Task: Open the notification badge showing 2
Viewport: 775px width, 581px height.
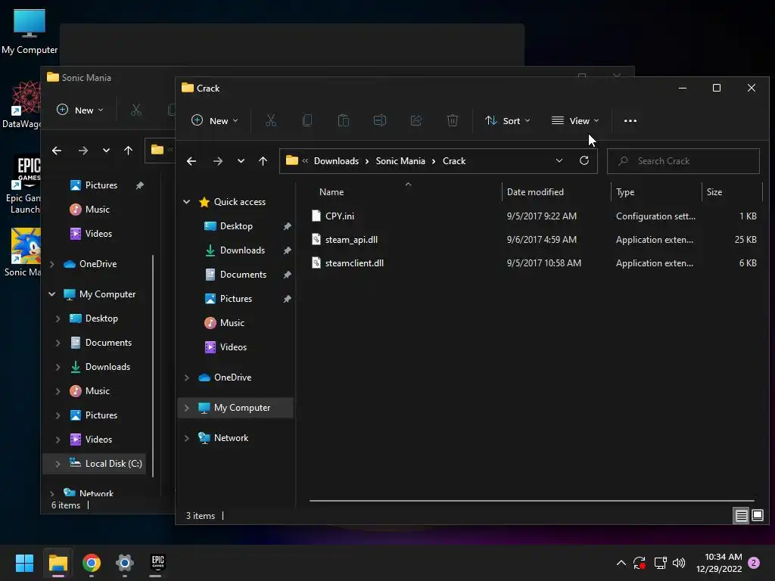Action: coord(755,563)
